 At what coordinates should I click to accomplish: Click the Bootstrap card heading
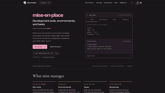114,87
